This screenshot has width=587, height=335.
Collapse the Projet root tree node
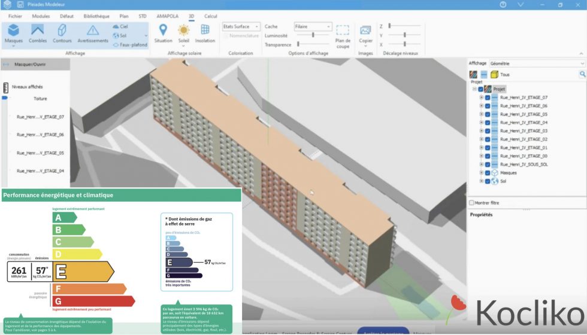tap(474, 89)
